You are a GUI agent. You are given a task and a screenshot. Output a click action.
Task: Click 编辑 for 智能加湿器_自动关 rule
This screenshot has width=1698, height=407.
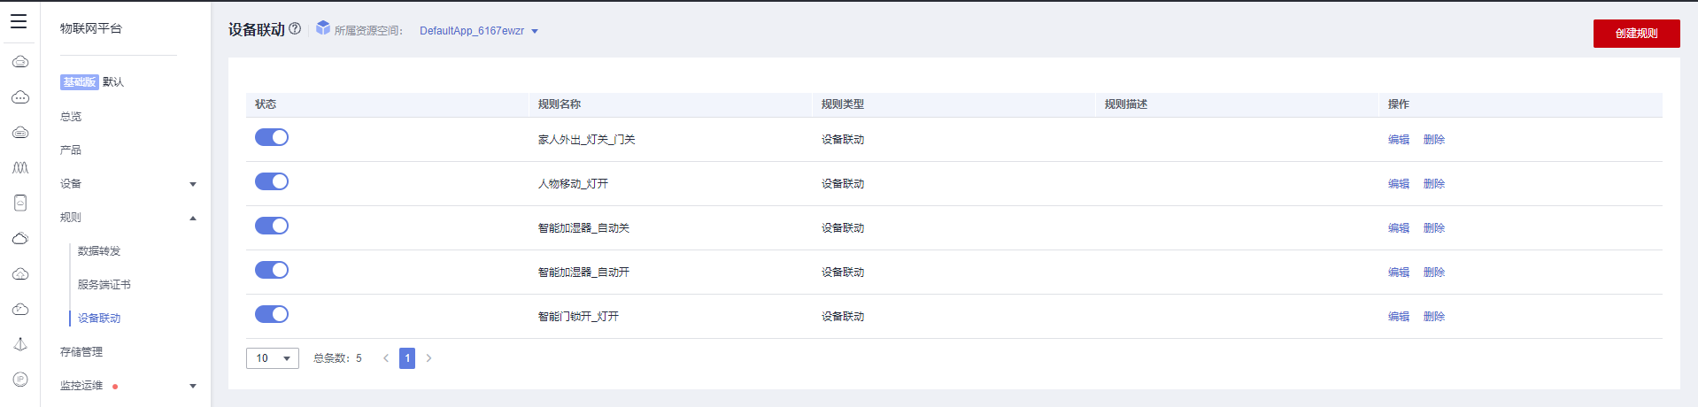pos(1399,228)
